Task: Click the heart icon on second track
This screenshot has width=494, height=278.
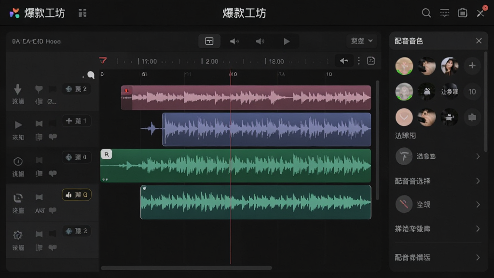Action: point(53,137)
